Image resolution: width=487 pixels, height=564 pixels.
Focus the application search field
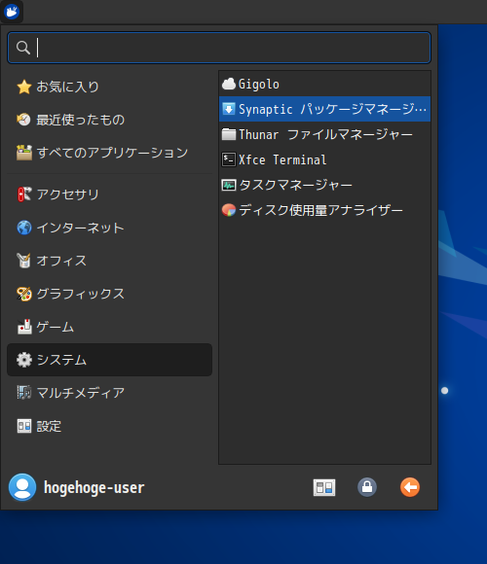[219, 48]
